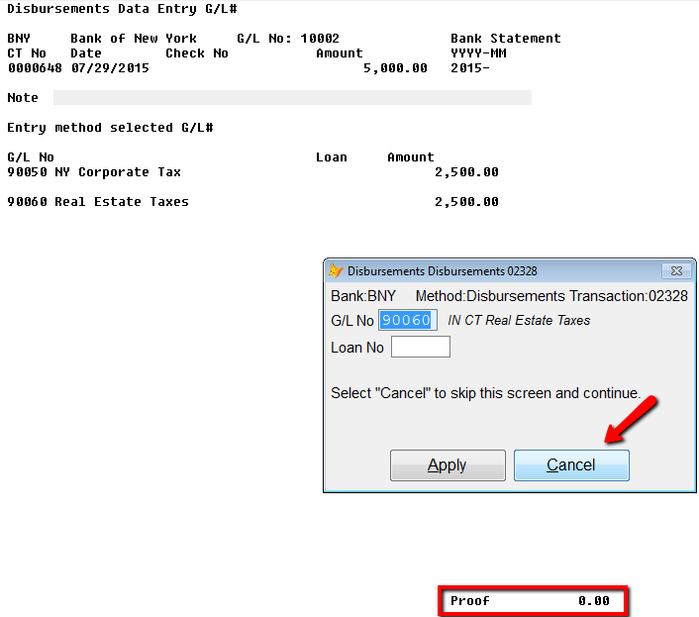
Task: Click the dialog's title bar application icon
Action: click(x=336, y=270)
